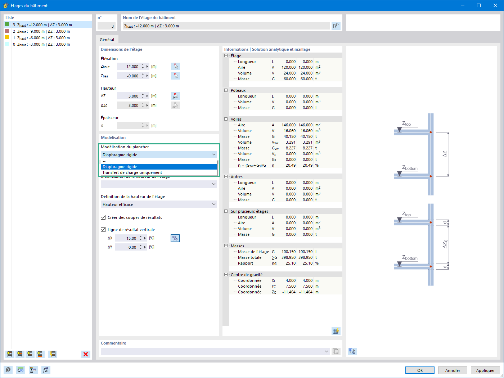The height and width of the screenshot is (378, 504).
Task: Open the Modification de la hauteur dropdown
Action: (x=159, y=184)
